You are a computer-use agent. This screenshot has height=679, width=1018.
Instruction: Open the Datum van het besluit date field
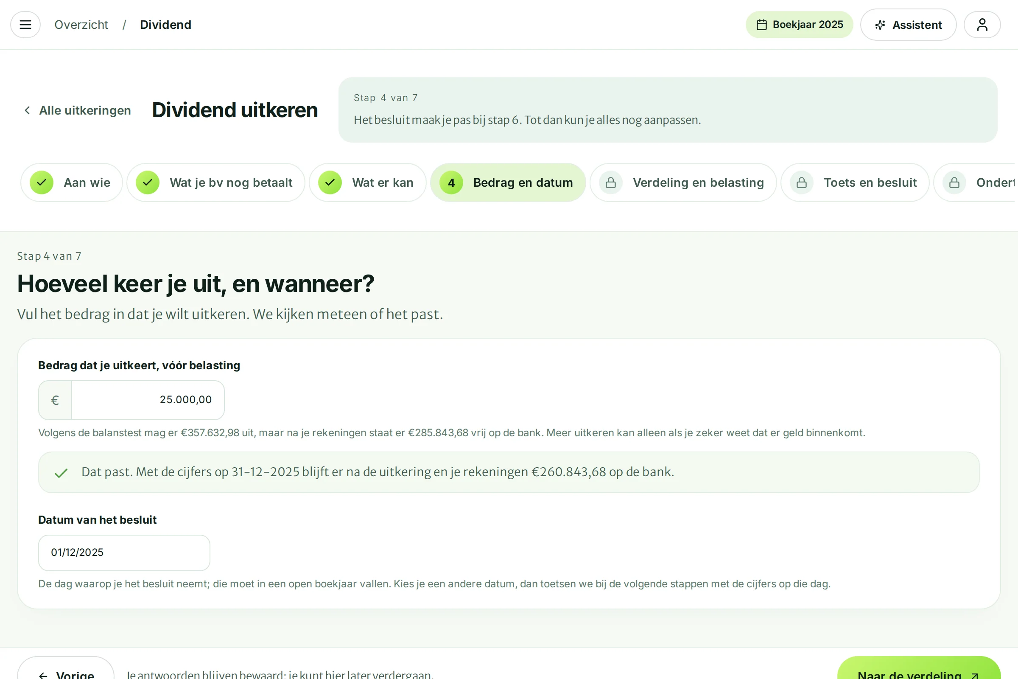pos(124,553)
